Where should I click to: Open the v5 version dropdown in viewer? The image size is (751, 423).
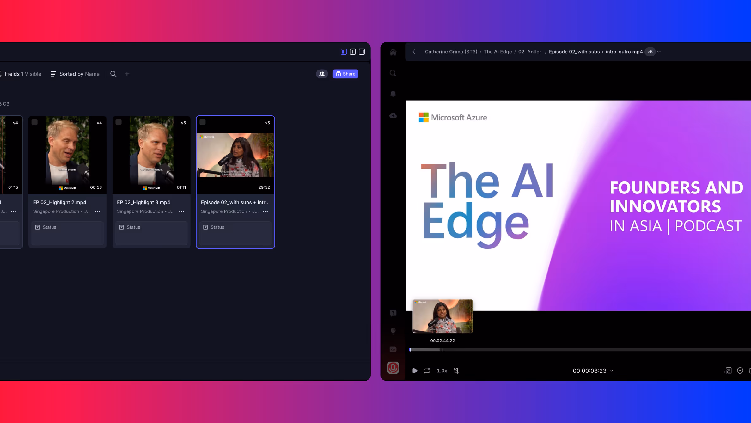point(653,52)
